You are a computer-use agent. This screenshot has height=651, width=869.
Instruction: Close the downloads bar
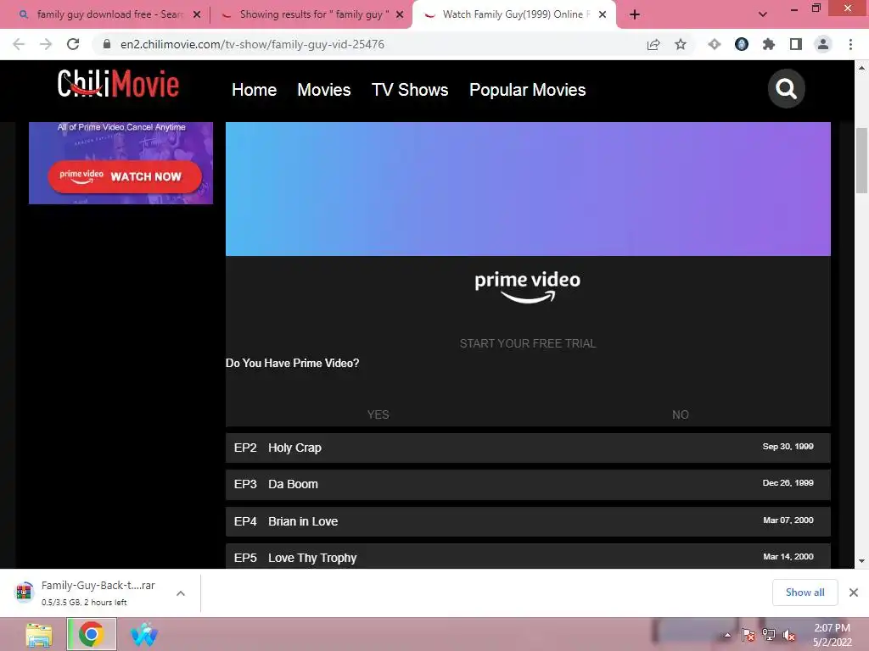(x=854, y=593)
